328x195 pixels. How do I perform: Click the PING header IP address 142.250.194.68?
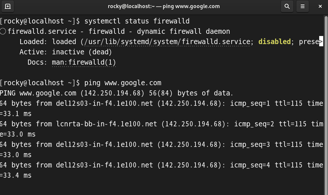[x=113, y=93]
